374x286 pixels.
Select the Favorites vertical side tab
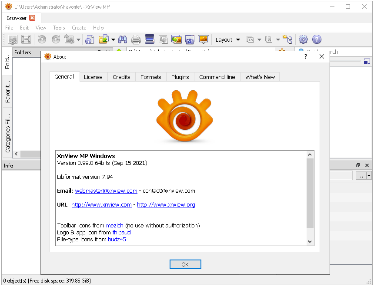pos(8,92)
